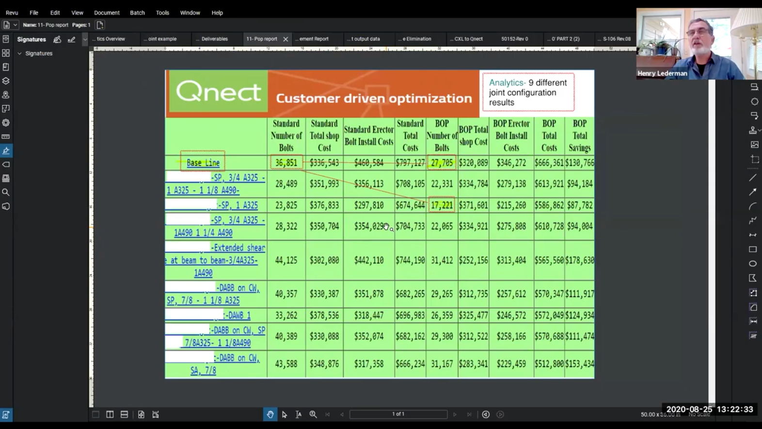
Task: Toggle split horizontal view
Action: click(125, 414)
